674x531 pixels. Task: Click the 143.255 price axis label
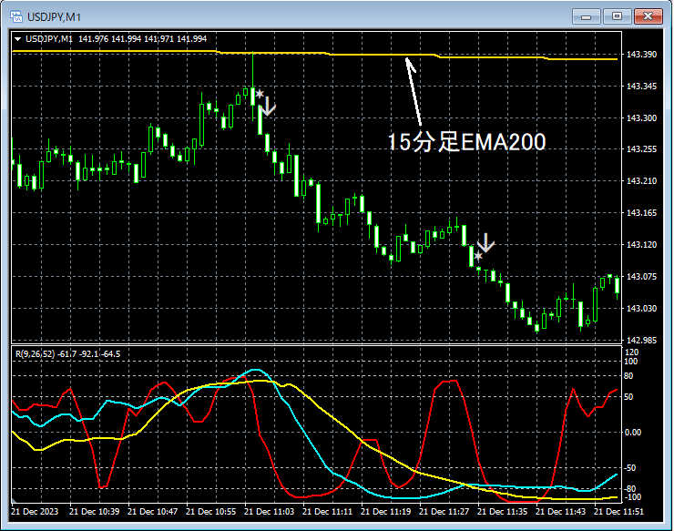[641, 149]
